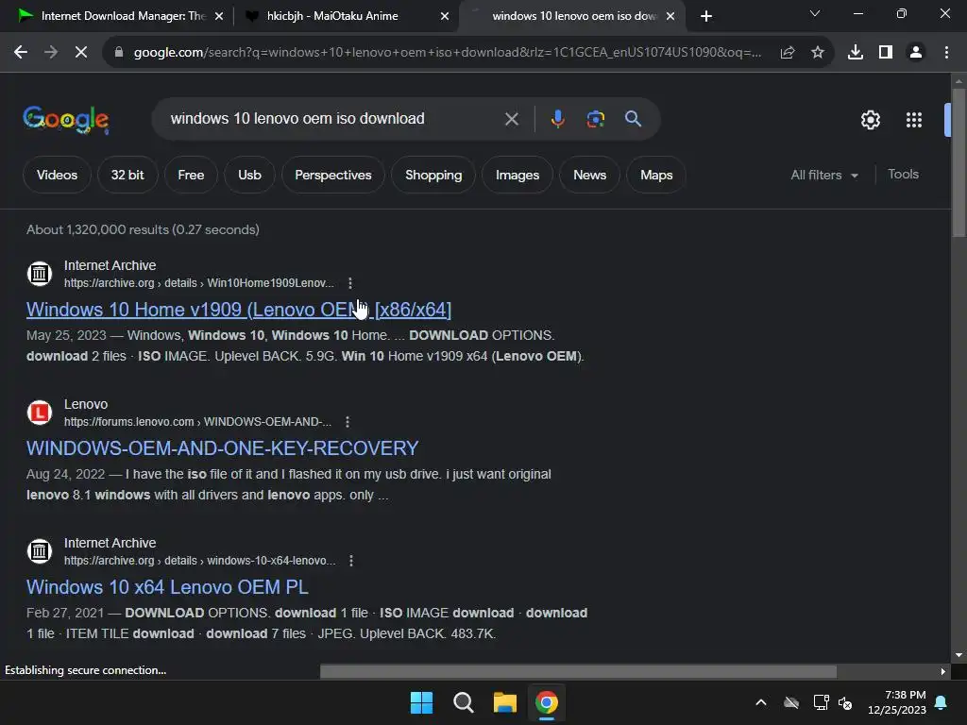Screen dimensions: 967x725
Task: Go back using the browser back arrow
Action: point(21,53)
